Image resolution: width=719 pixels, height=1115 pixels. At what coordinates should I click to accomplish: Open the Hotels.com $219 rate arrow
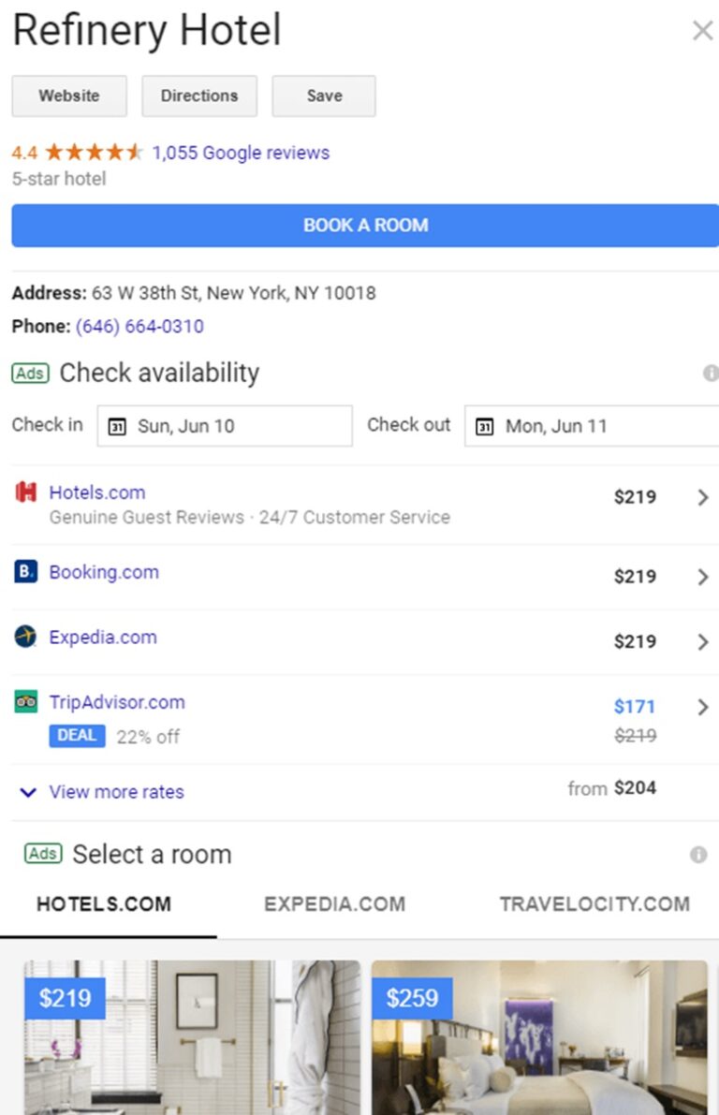pos(703,498)
